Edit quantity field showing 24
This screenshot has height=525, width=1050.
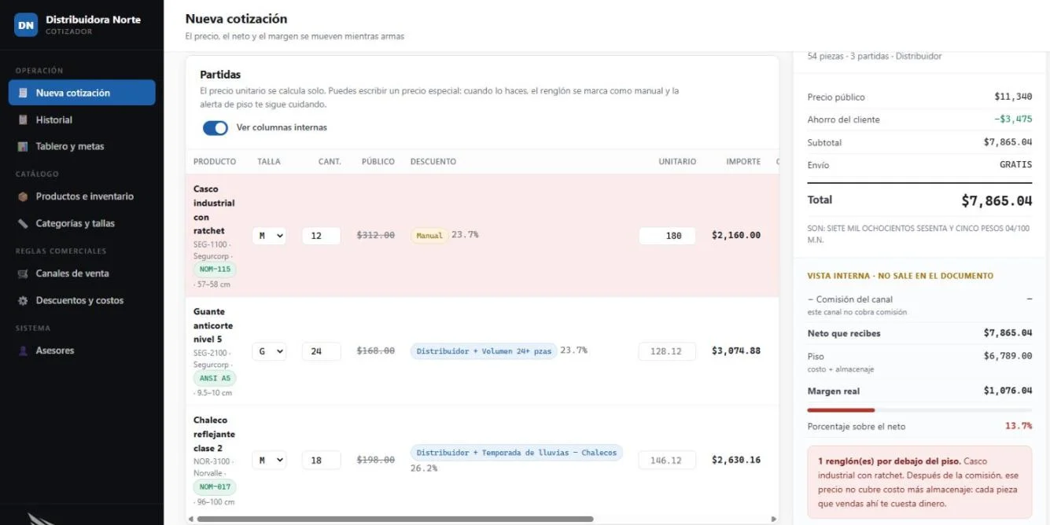tap(321, 351)
